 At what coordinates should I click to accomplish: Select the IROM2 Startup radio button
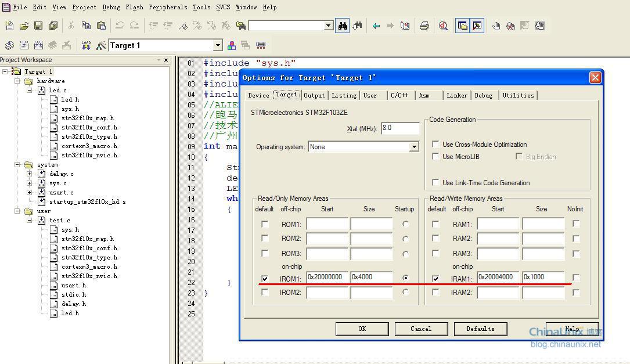point(405,292)
